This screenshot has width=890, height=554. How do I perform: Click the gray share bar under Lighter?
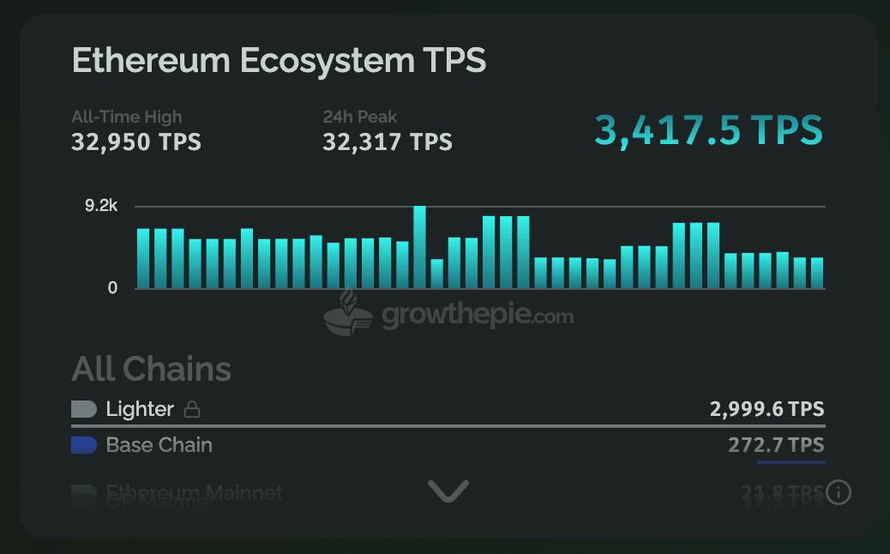pyautogui.click(x=448, y=425)
